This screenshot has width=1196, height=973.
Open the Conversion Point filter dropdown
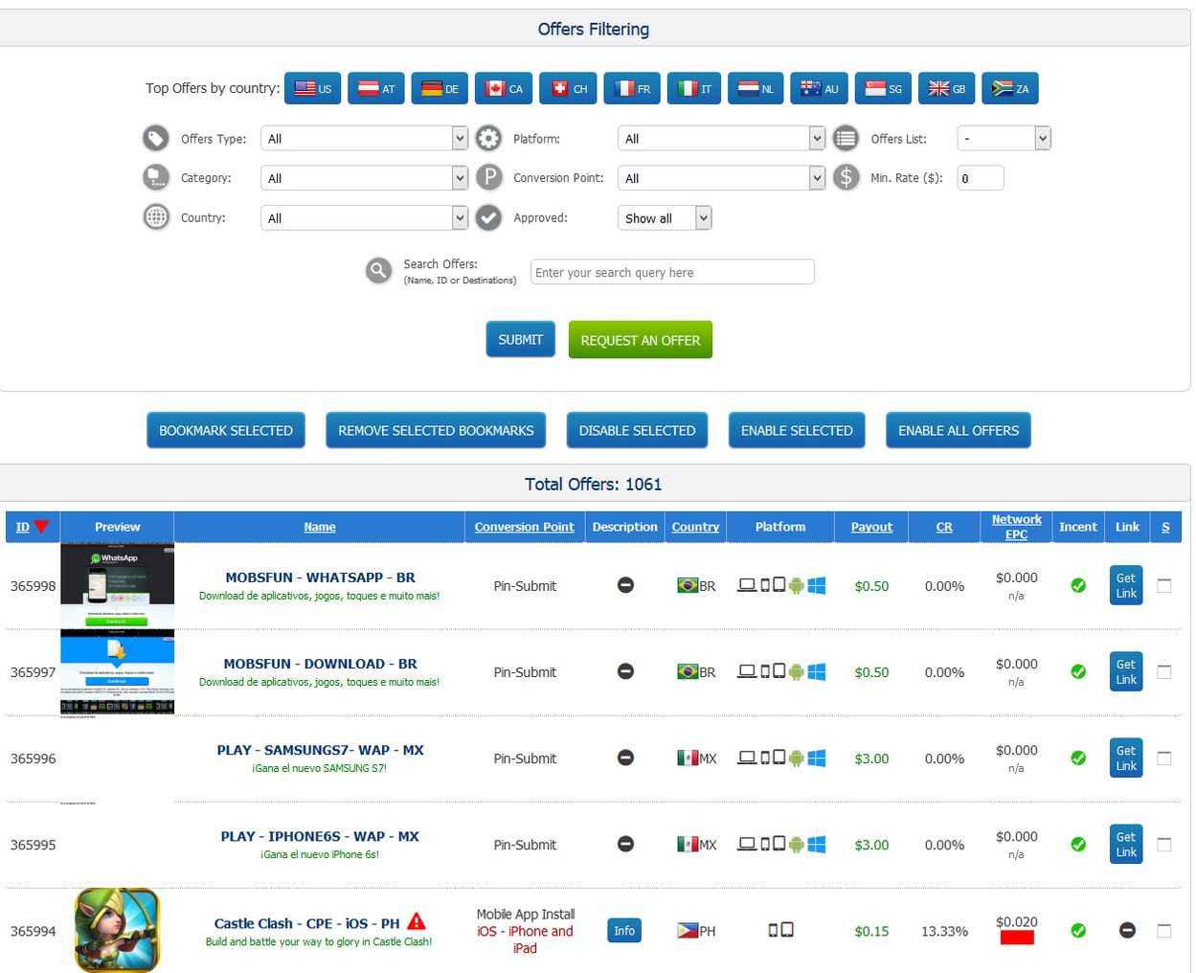(720, 178)
